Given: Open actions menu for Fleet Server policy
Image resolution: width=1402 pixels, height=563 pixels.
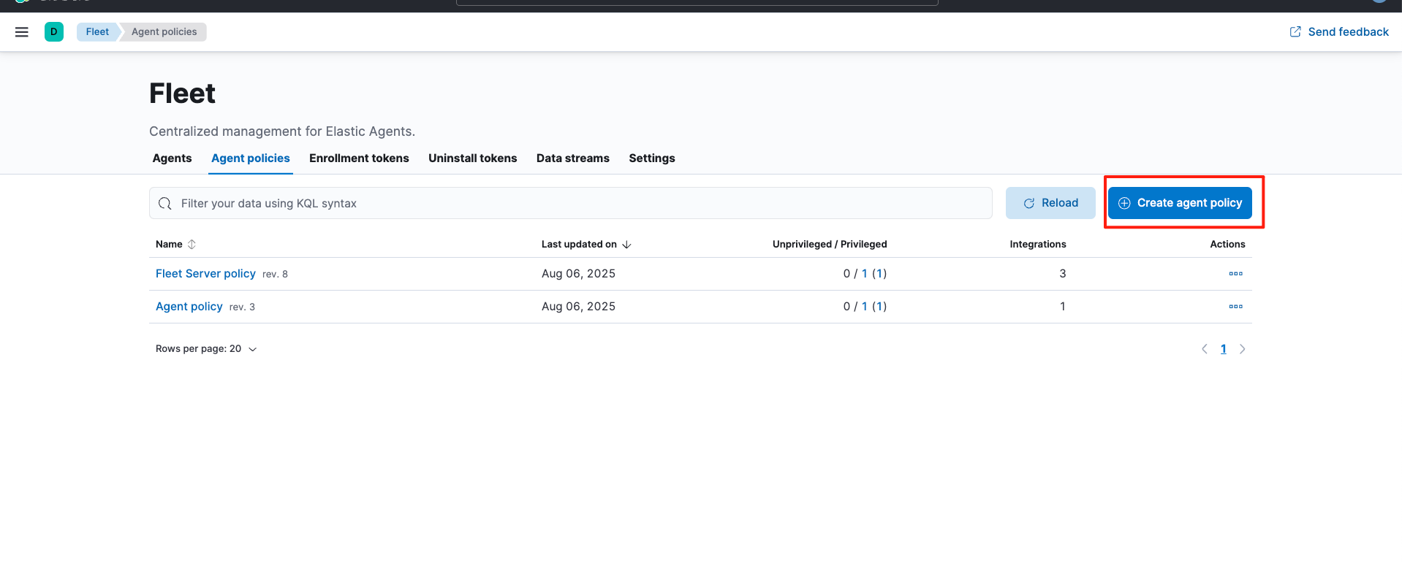Looking at the screenshot, I should pyautogui.click(x=1235, y=274).
